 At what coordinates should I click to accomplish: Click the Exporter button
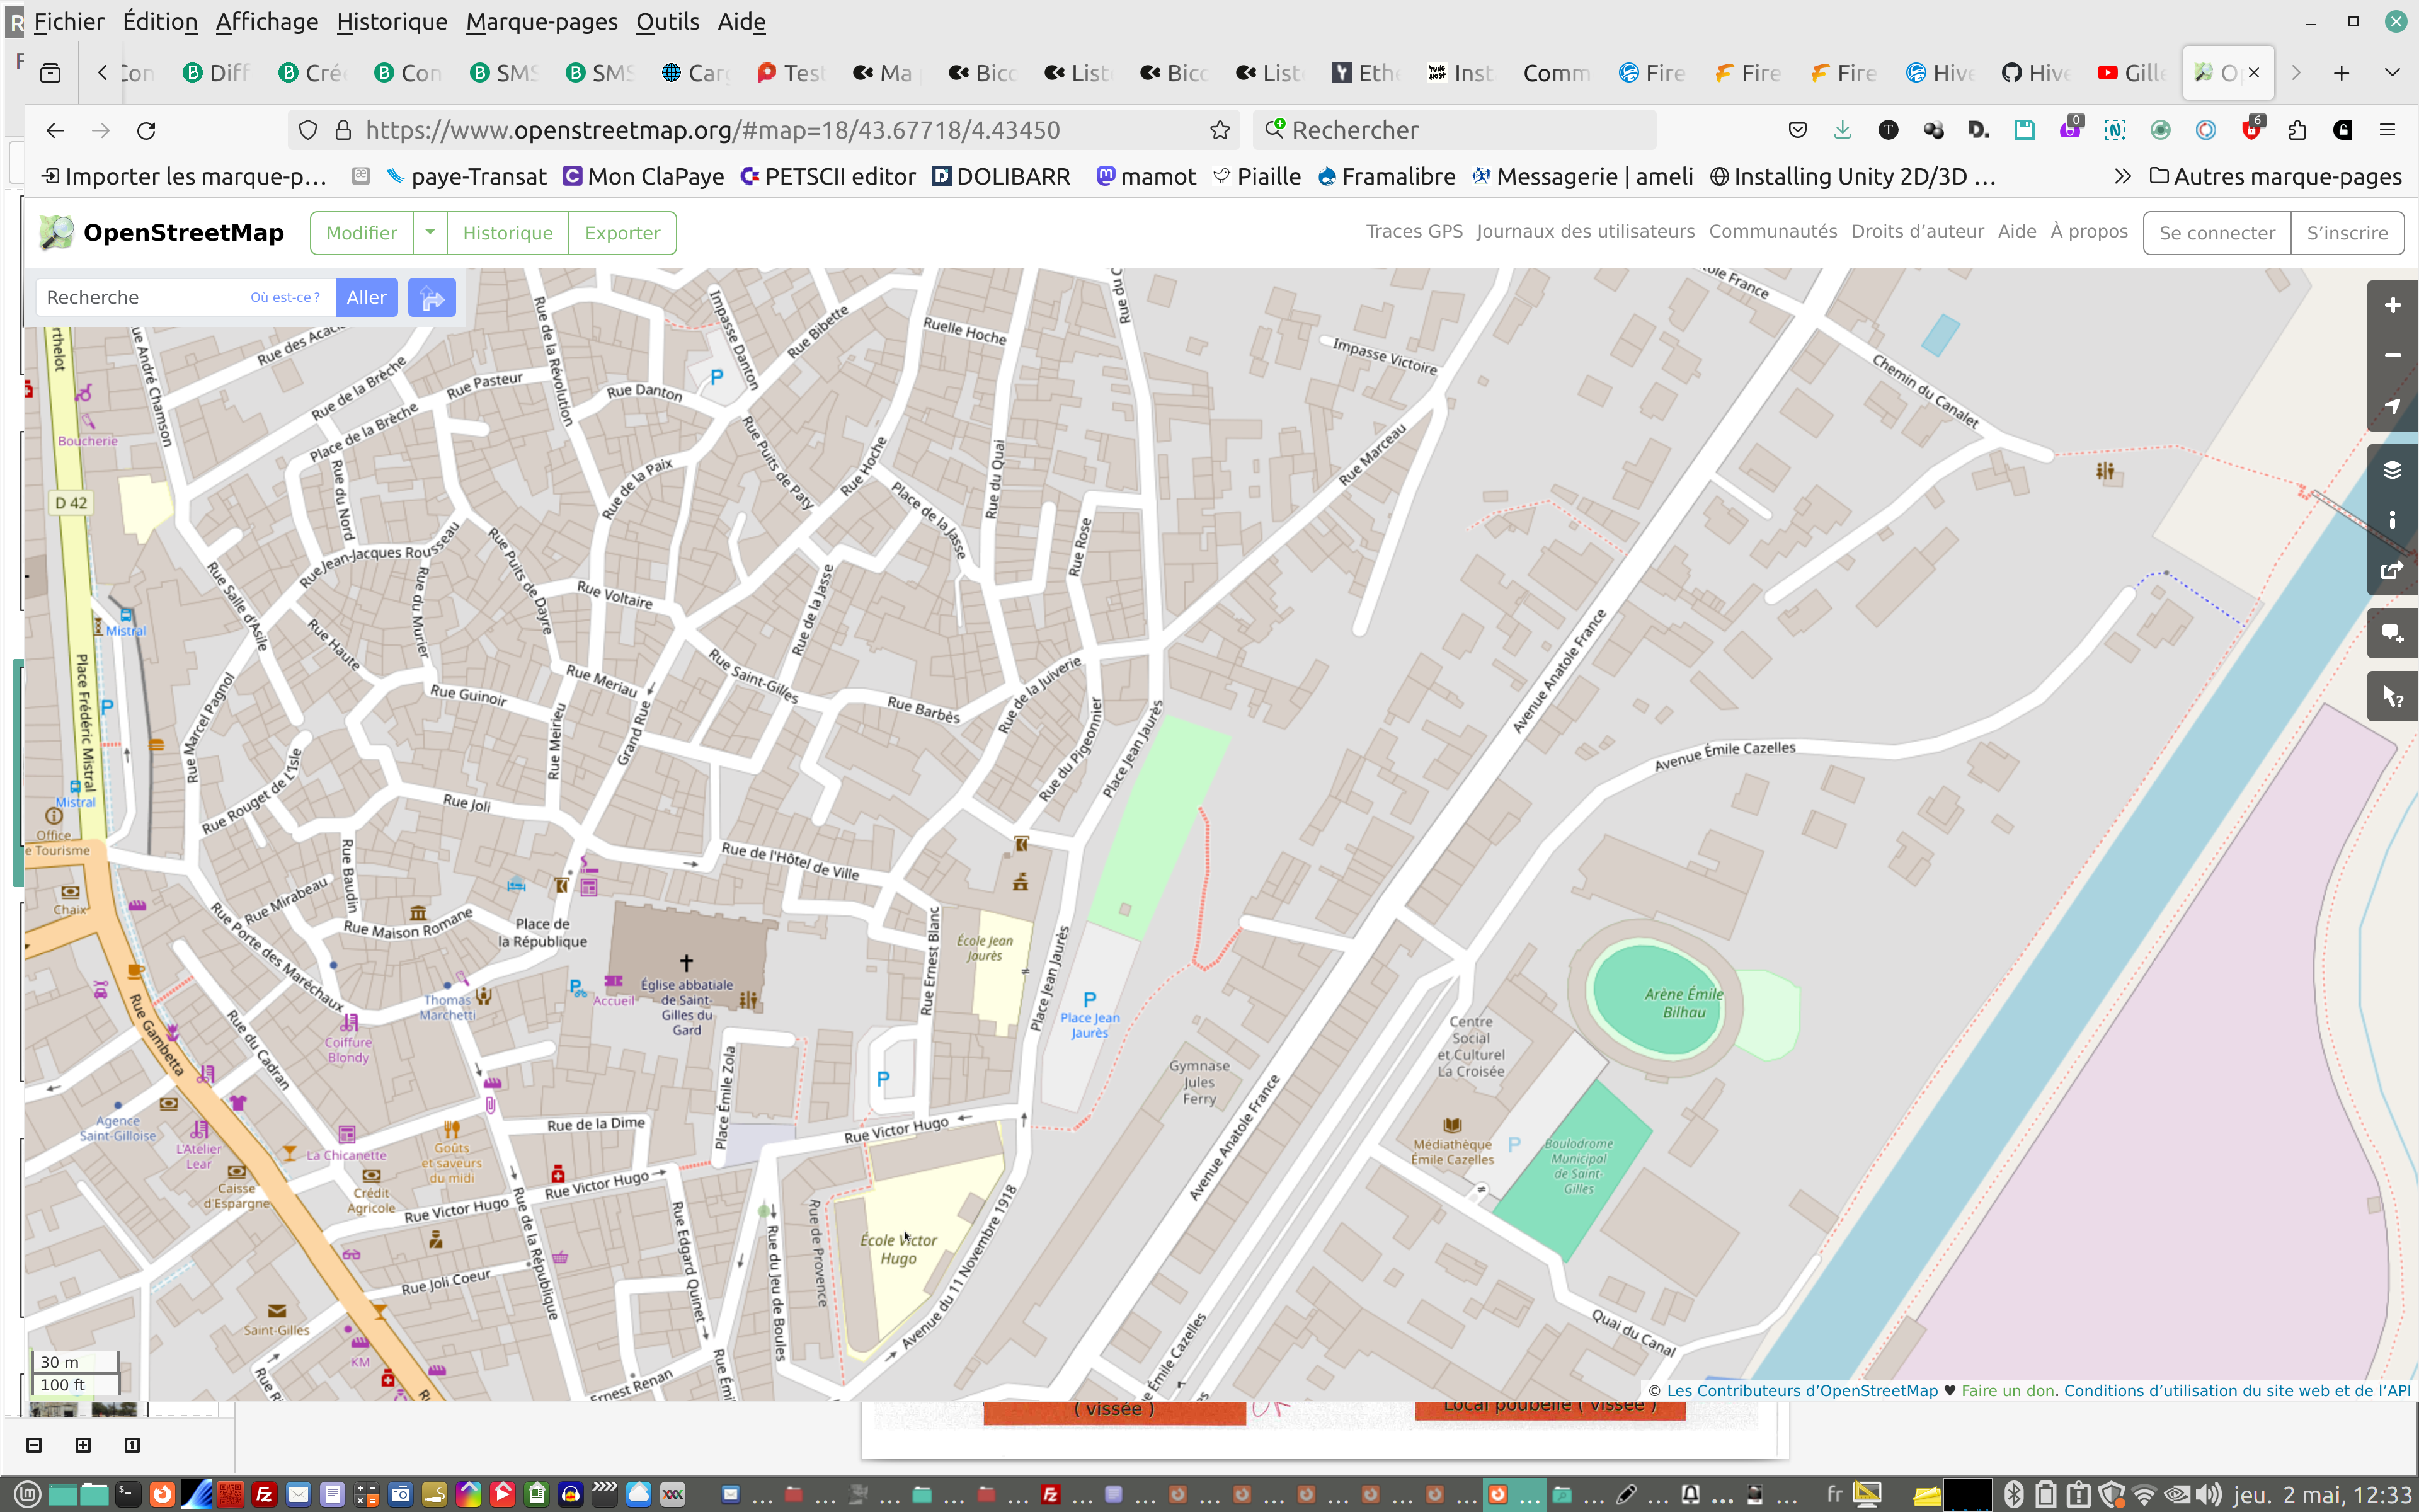tap(622, 232)
